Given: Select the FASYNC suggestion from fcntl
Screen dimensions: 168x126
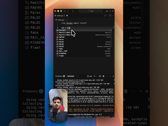Looking at the screenshot, I should click(84, 37).
